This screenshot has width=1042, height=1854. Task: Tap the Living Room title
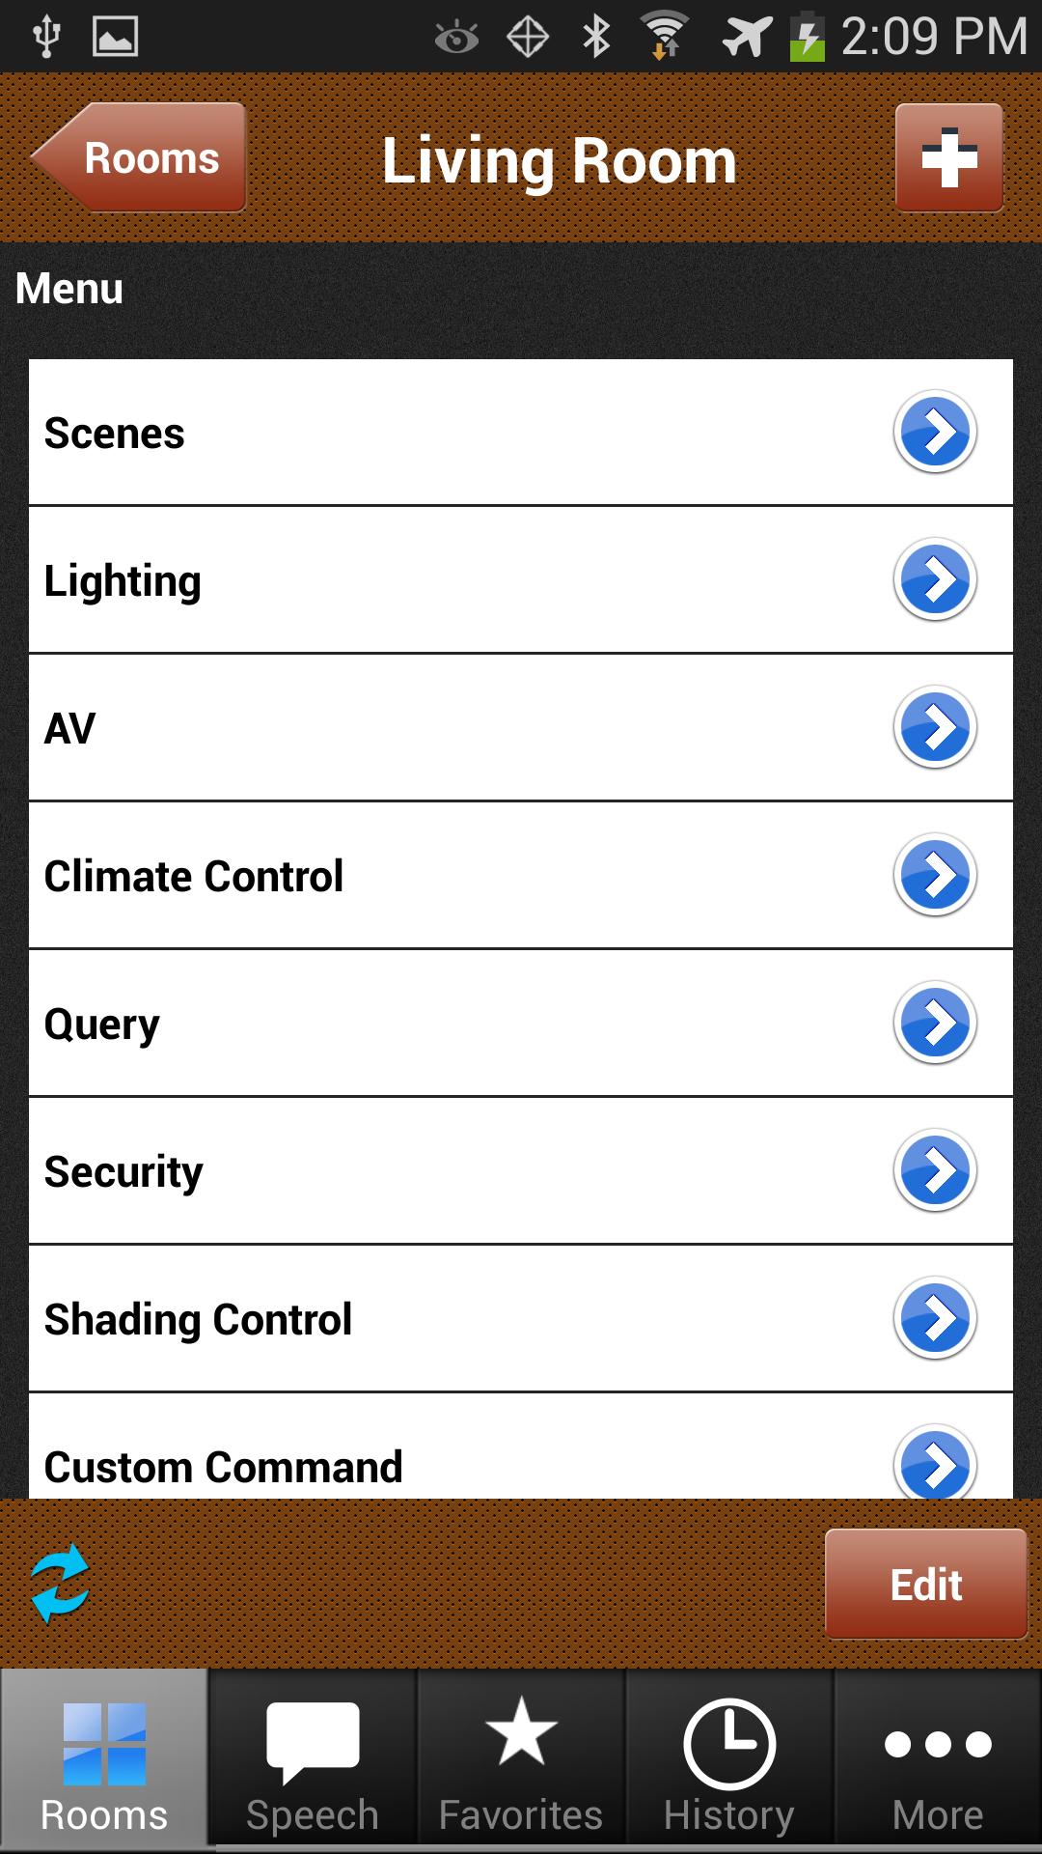pos(560,160)
